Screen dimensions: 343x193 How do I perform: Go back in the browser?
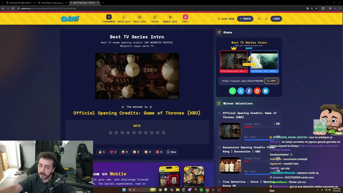3,8
